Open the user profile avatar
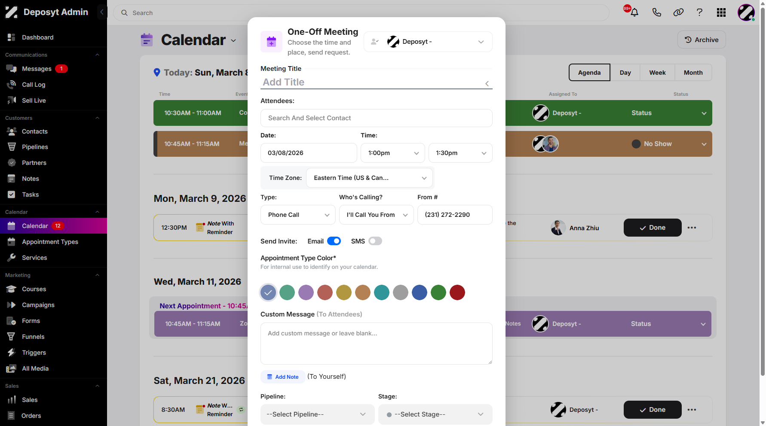This screenshot has width=766, height=426. click(x=746, y=12)
